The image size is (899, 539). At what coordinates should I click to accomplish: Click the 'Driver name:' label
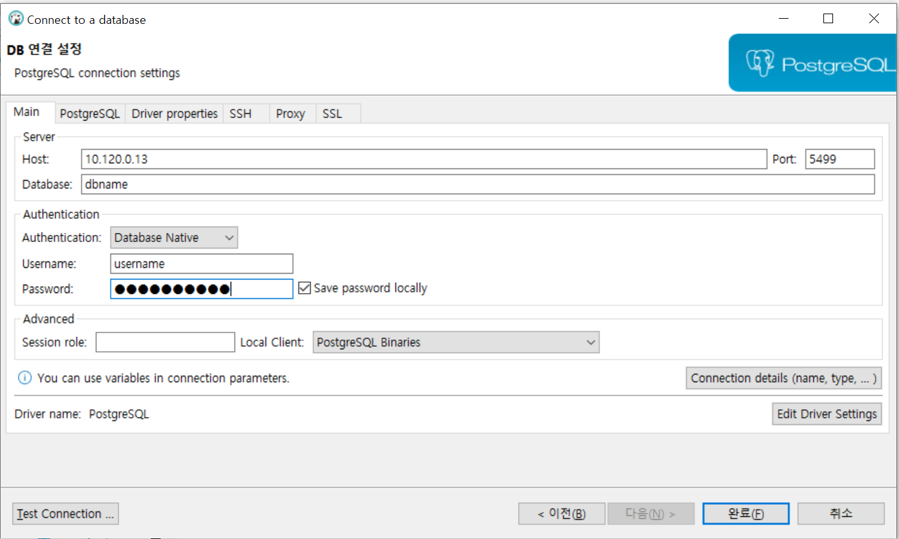point(48,414)
